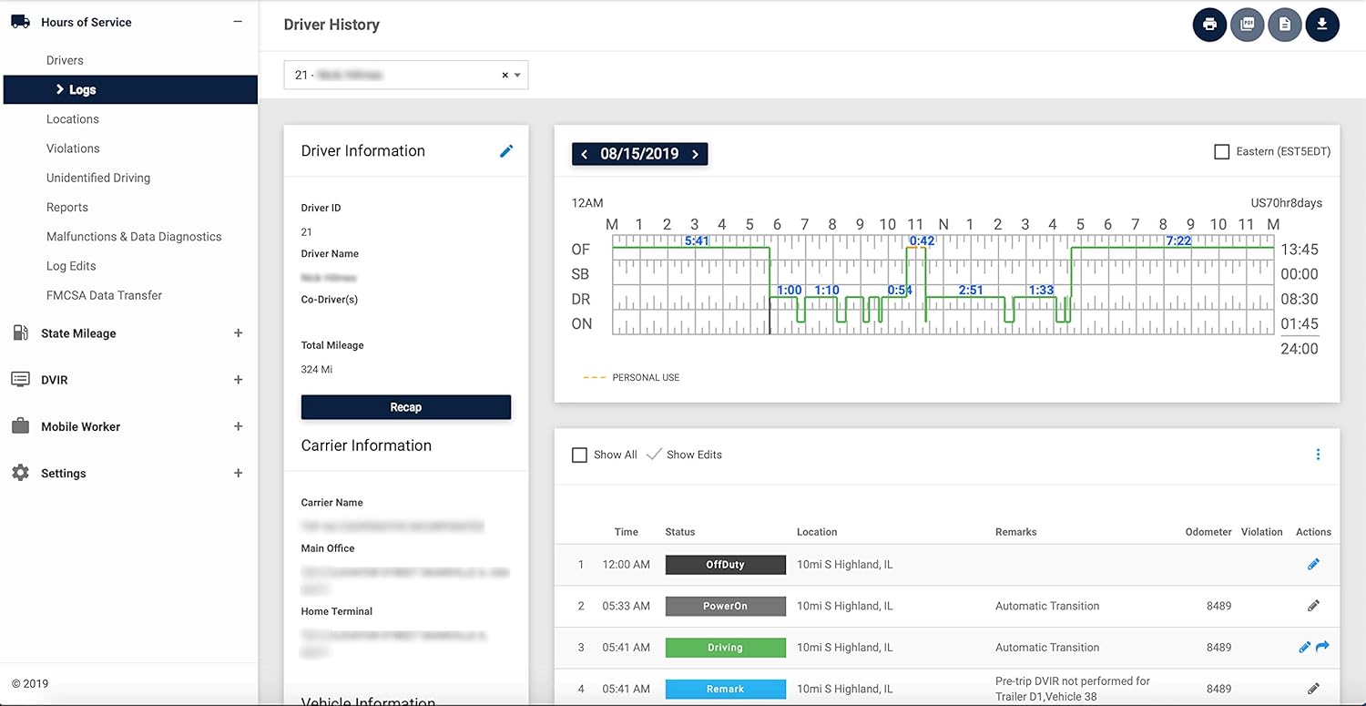Open Unidentified Driving menu item
The image size is (1366, 706).
(x=98, y=178)
